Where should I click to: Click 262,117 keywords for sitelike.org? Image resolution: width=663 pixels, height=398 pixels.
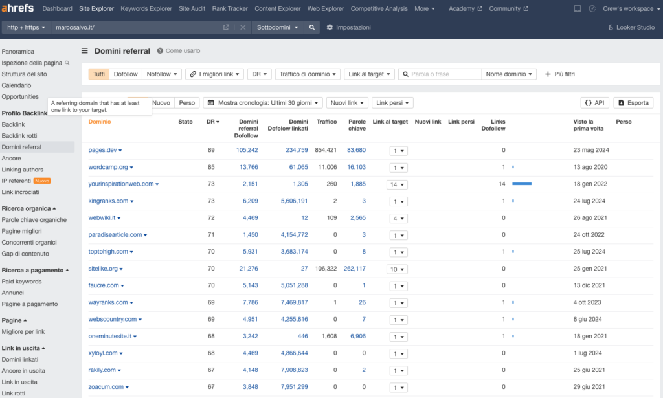click(354, 269)
